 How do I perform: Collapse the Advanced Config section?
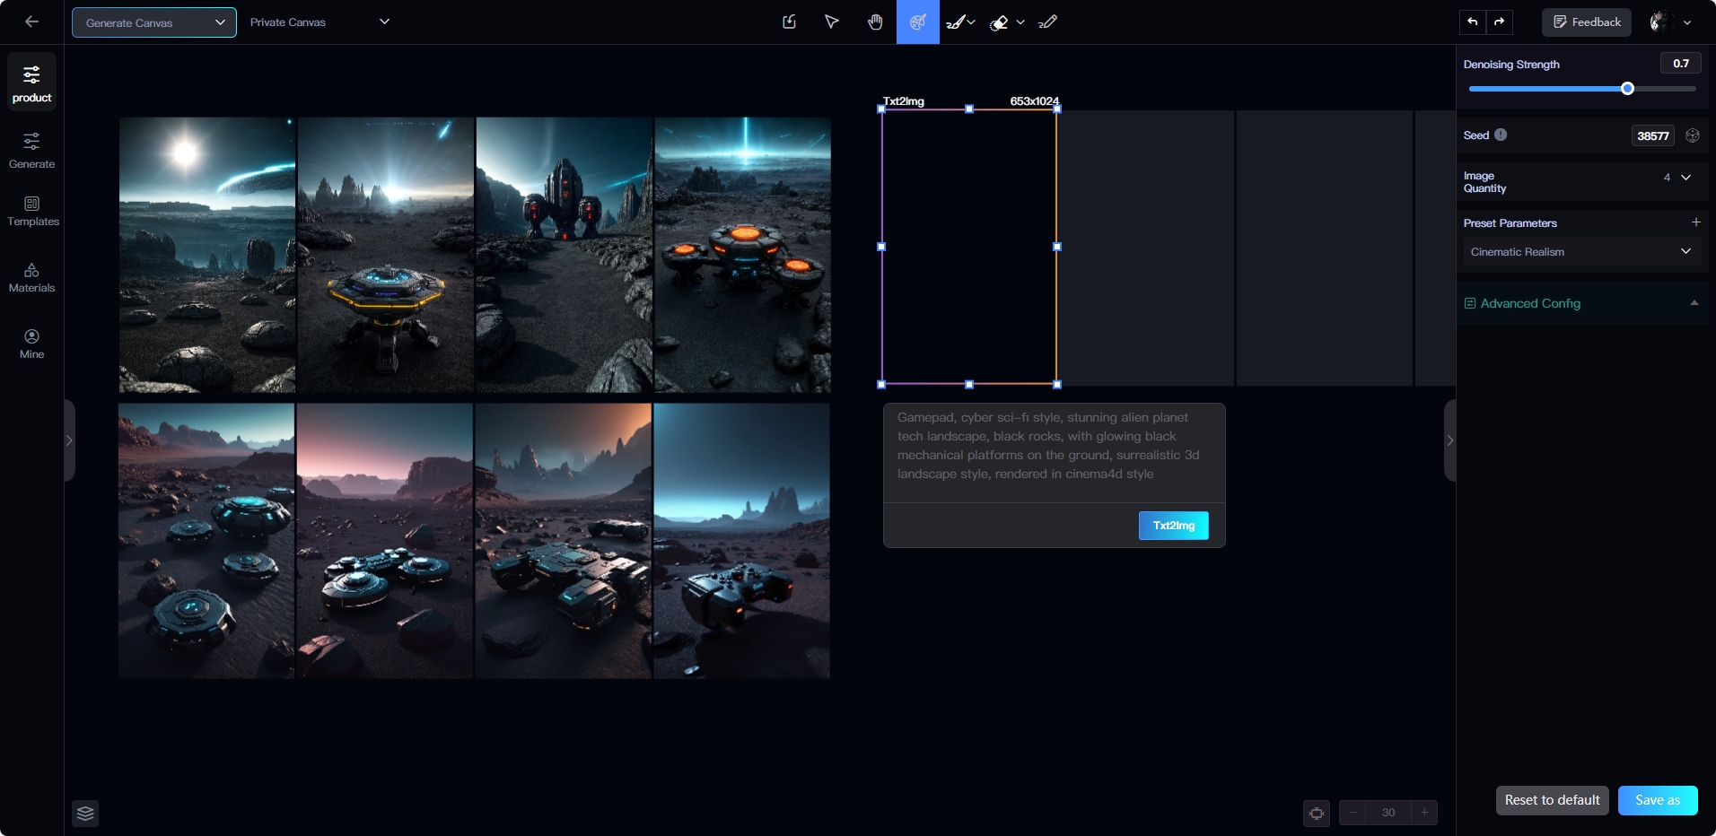tap(1694, 303)
